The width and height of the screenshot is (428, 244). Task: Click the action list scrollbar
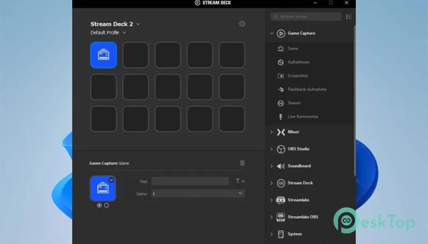pyautogui.click(x=355, y=101)
